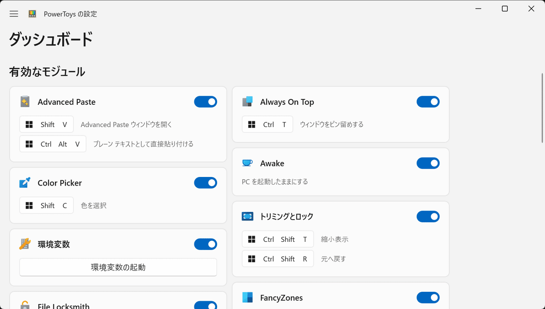Viewport: 545px width, 309px height.
Task: Click the PowerToys app icon in title bar
Action: click(x=32, y=14)
